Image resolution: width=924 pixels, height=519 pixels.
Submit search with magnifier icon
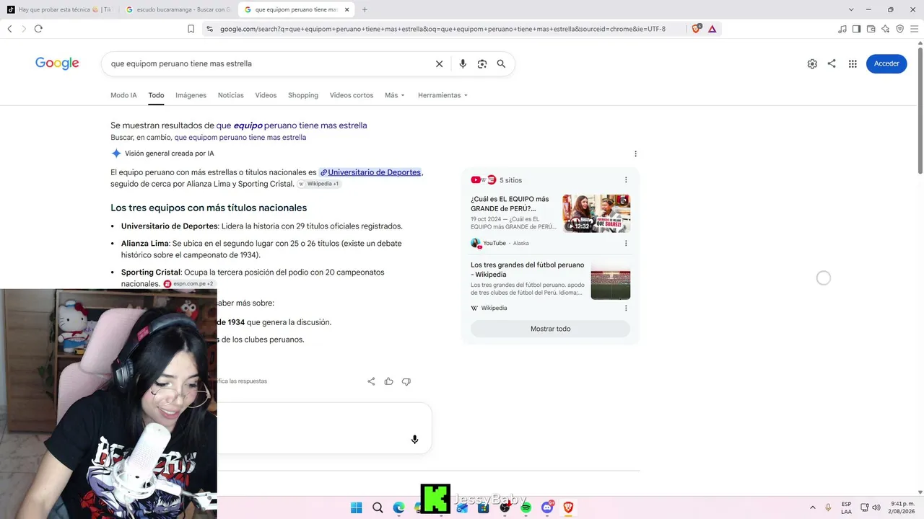point(501,63)
